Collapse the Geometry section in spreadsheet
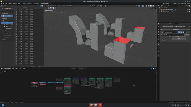 (x=2, y=13)
